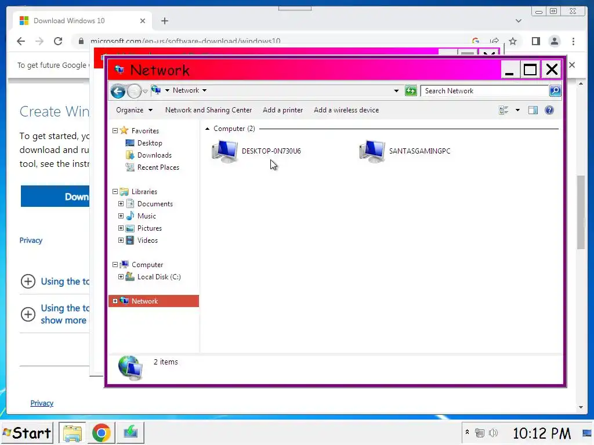Viewport: 594px width, 445px height.
Task: Expand the Videos library node
Action: 121,240
